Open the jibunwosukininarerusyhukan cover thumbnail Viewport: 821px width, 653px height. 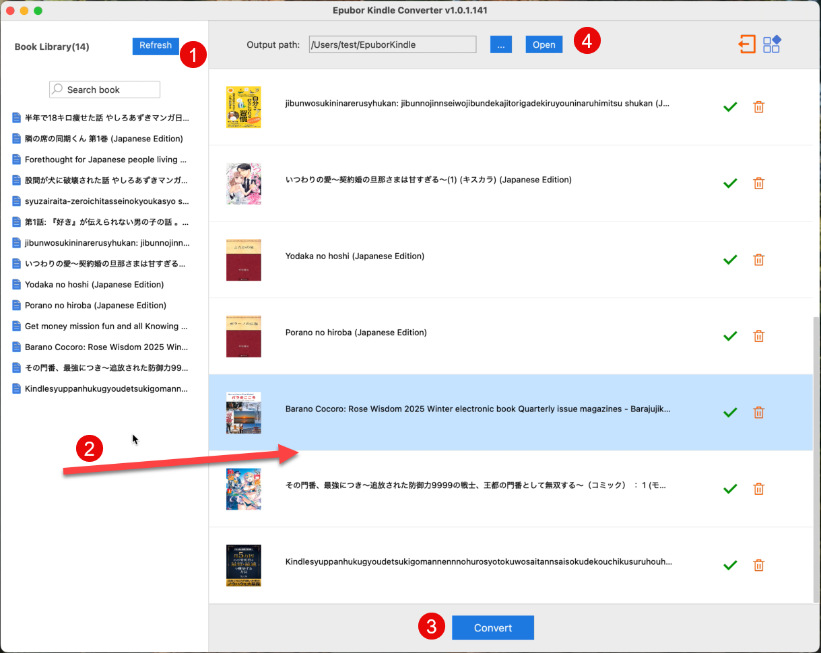[244, 107]
